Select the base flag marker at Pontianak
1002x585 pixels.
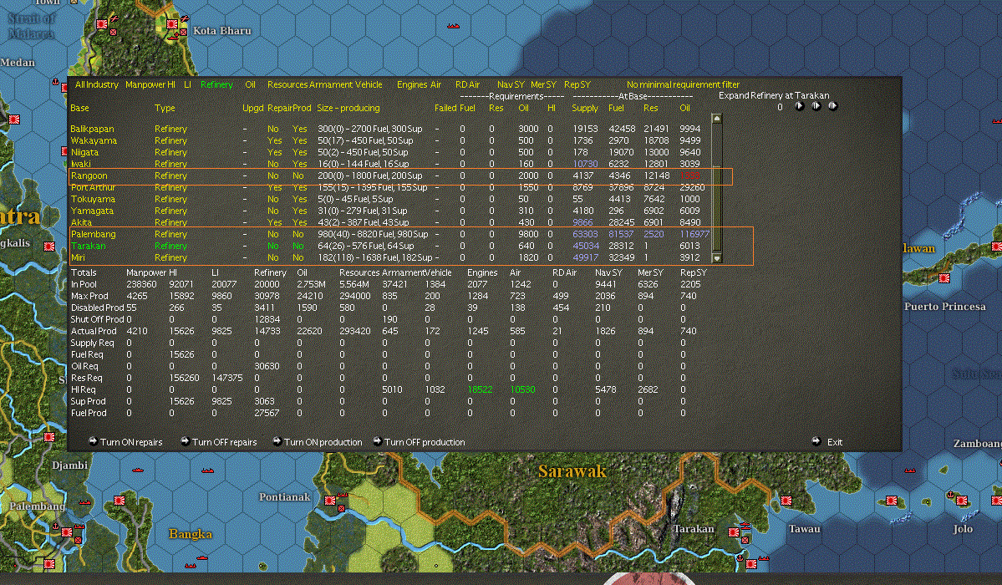(x=330, y=501)
